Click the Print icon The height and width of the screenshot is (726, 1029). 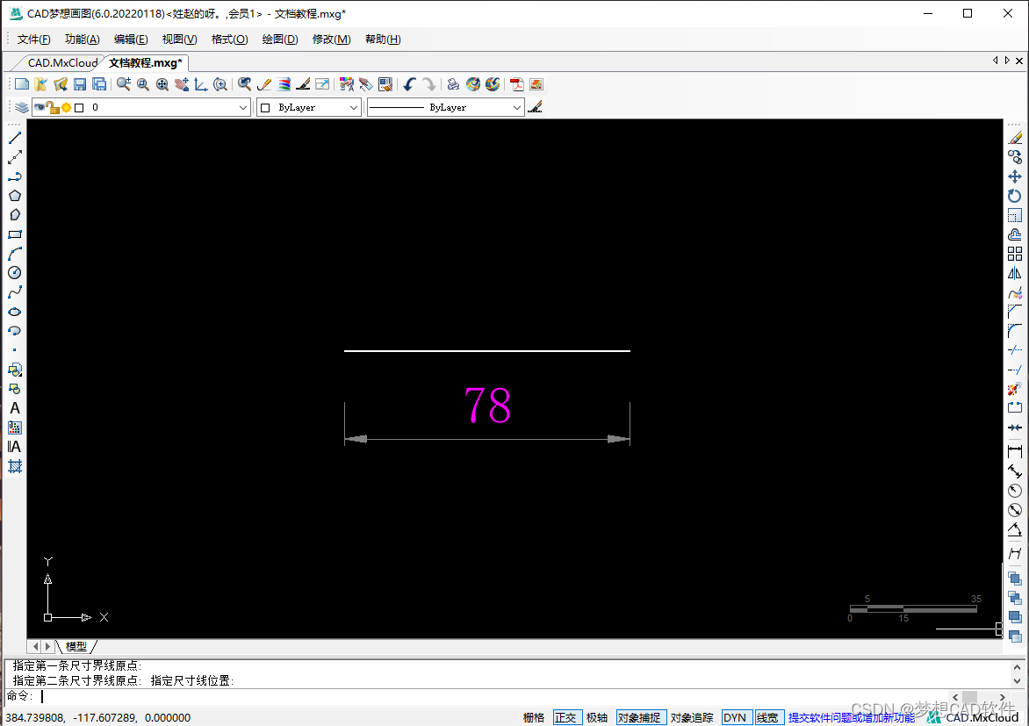[453, 84]
